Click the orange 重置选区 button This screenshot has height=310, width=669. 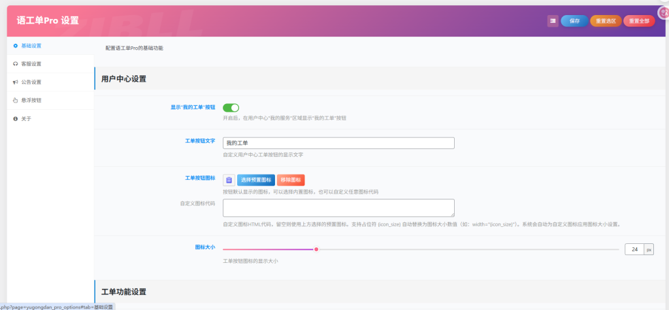point(606,21)
